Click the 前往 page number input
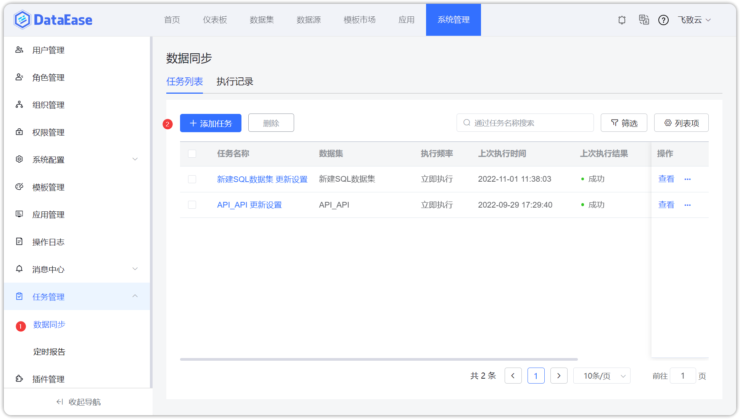740x419 pixels. (683, 376)
